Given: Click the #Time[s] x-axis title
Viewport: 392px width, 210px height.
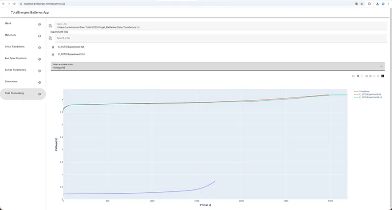Looking at the screenshot, I should 205,205.
